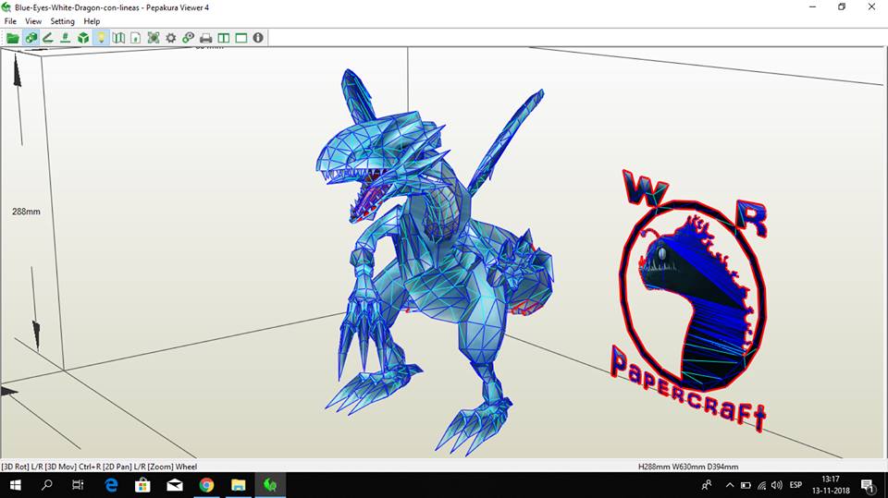The width and height of the screenshot is (888, 498).
Task: Click the H288mm W630mm D394mm status text
Action: (688, 467)
